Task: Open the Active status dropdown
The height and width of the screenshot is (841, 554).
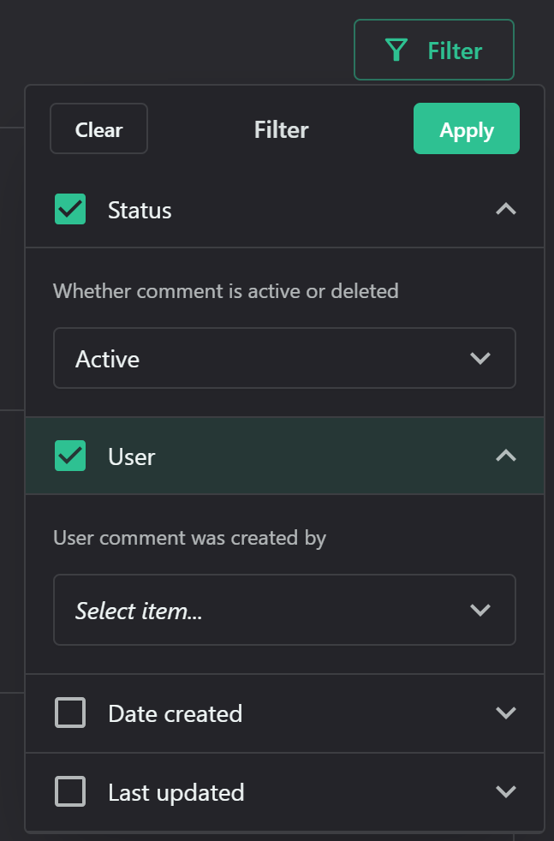Action: click(284, 358)
